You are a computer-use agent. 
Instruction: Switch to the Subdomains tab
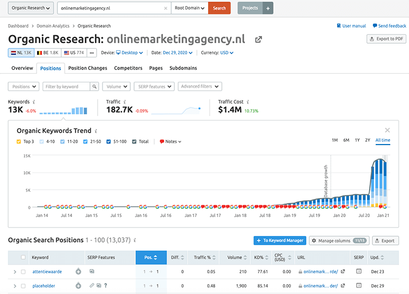(x=183, y=68)
